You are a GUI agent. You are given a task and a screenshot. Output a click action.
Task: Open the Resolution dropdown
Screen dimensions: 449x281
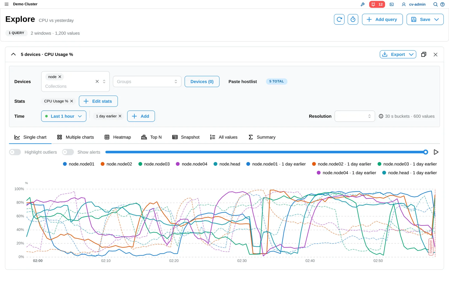pos(355,116)
